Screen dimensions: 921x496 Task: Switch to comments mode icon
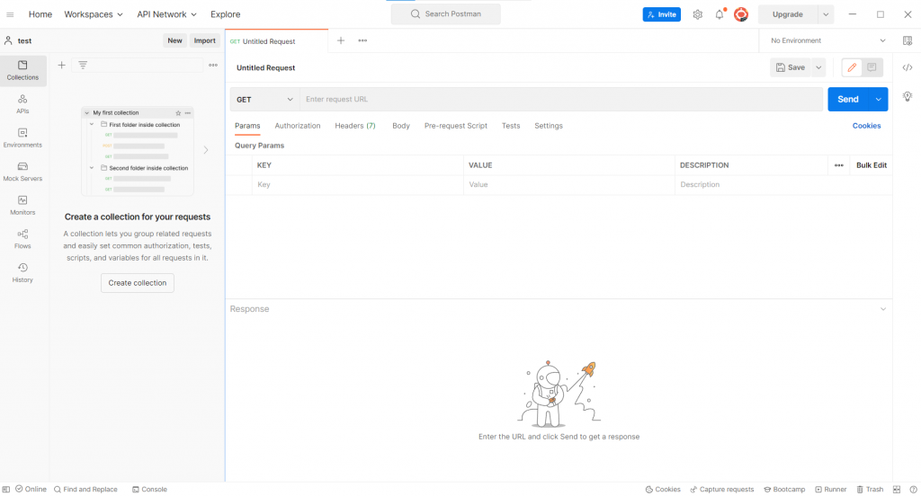[x=872, y=67]
